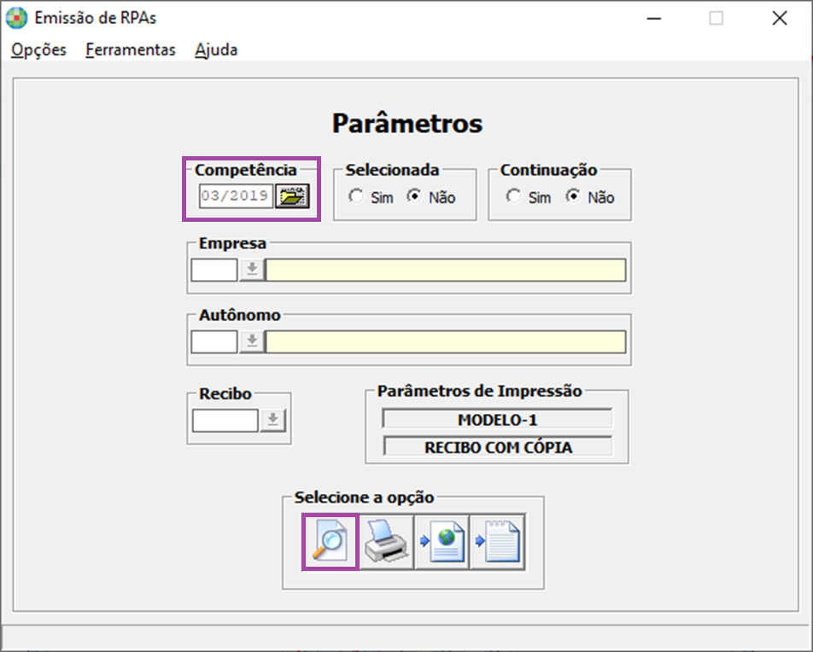Focus the Competência date field 03/2019
This screenshot has height=652, width=813.
(x=236, y=196)
